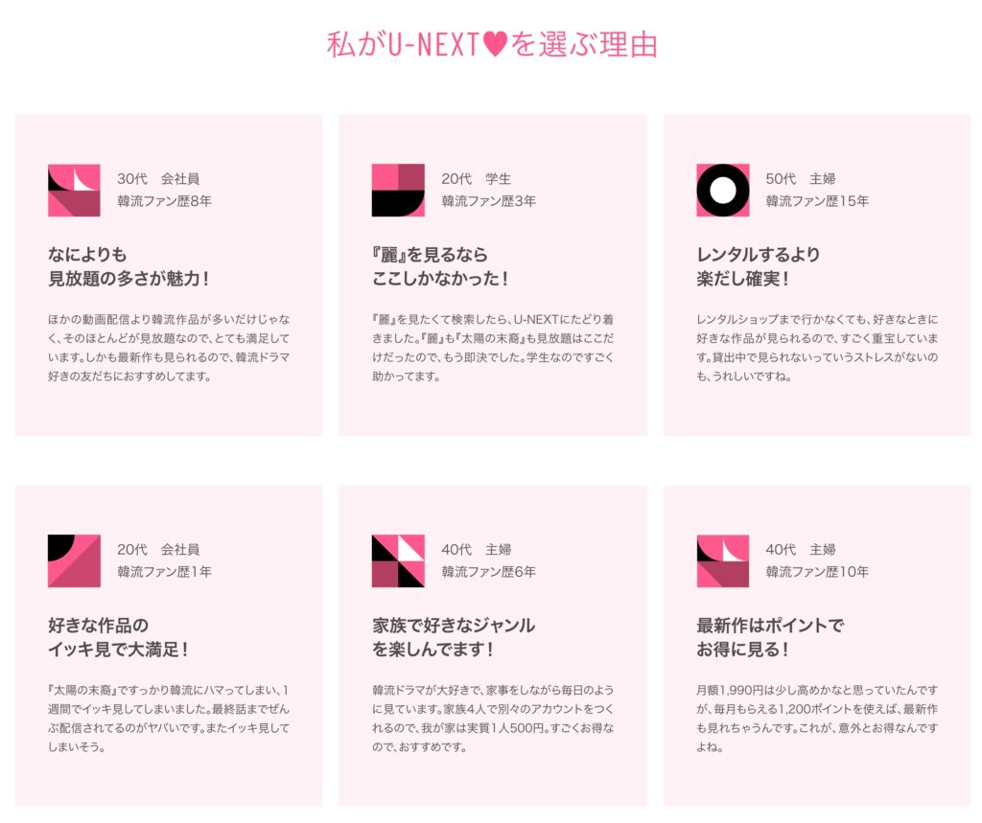982x823 pixels.
Task: Click the review text about 家族4人で別々のアカウント
Action: [493, 719]
